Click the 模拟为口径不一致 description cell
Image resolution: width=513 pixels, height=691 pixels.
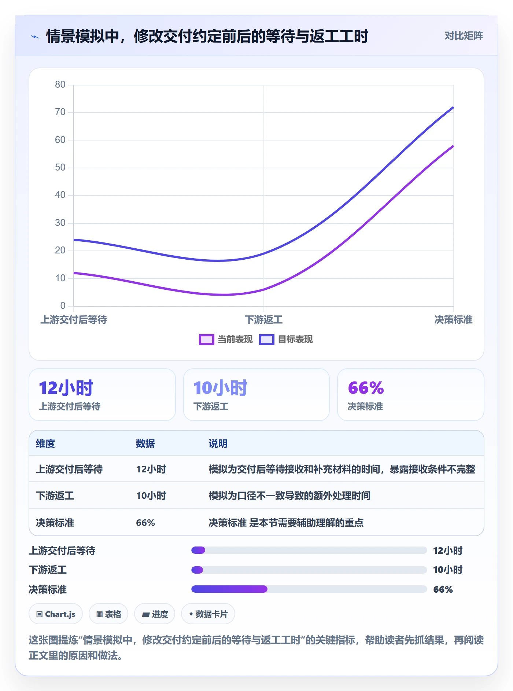(x=289, y=496)
